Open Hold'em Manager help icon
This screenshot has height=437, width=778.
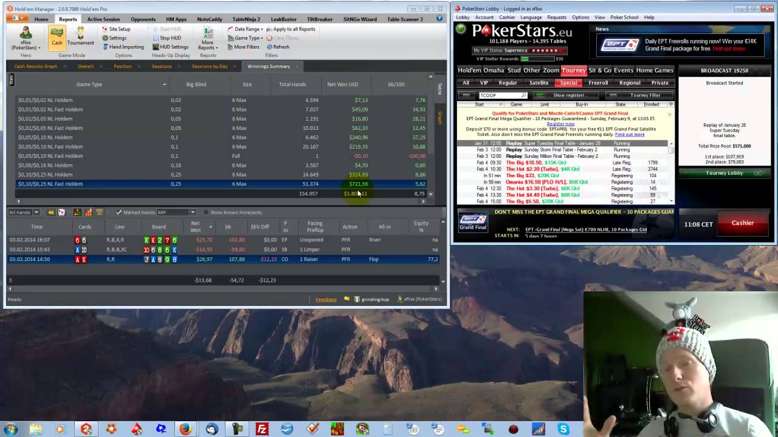439,19
